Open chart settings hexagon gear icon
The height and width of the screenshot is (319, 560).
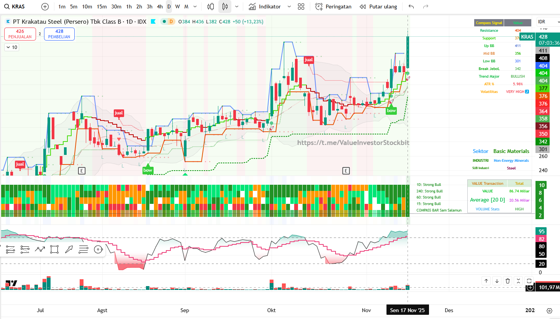tap(549, 310)
